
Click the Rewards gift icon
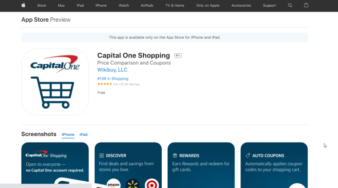coord(175,156)
